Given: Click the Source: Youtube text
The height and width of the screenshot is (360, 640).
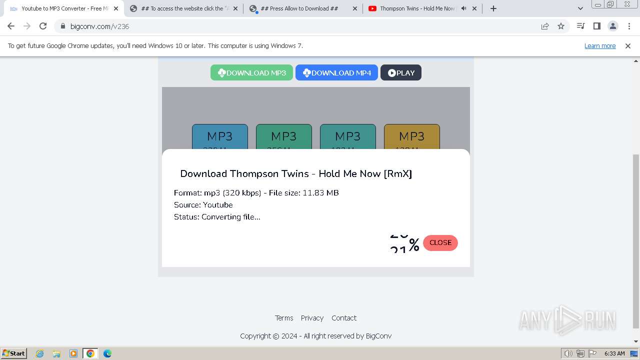Looking at the screenshot, I should click(203, 204).
